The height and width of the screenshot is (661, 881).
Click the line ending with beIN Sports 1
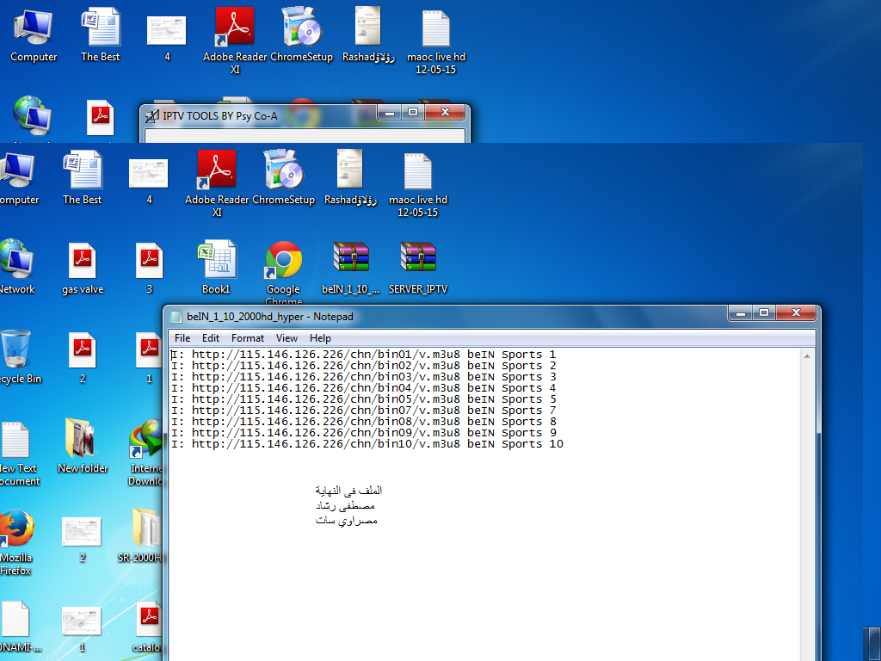click(364, 355)
